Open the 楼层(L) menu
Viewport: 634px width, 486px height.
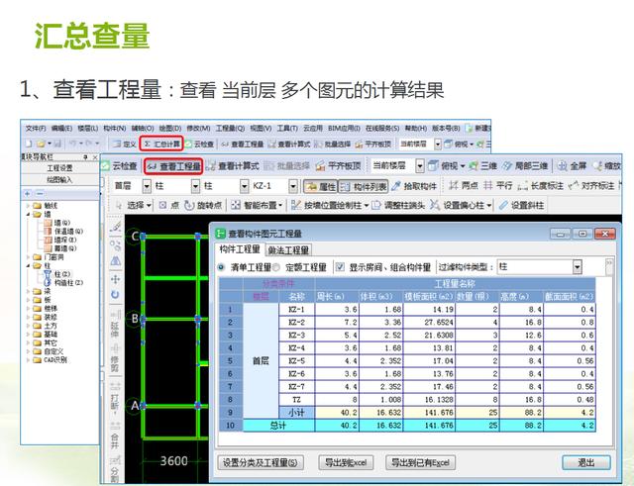pyautogui.click(x=88, y=129)
